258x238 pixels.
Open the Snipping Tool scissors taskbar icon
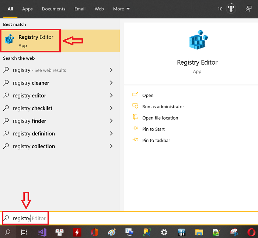234,232
